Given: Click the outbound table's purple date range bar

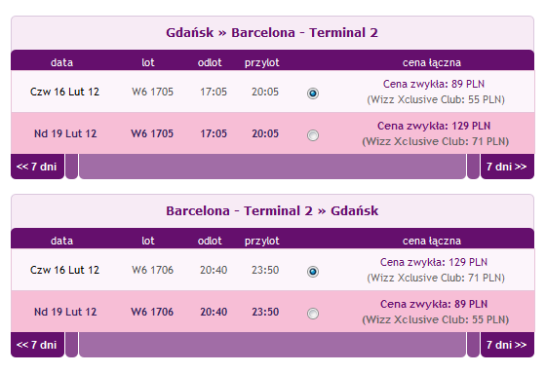Looking at the screenshot, I should pyautogui.click(x=272, y=167).
